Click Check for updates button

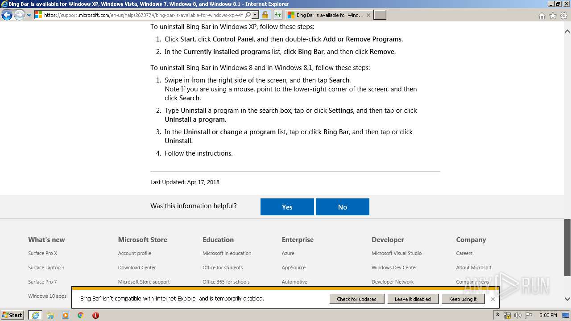pyautogui.click(x=357, y=299)
